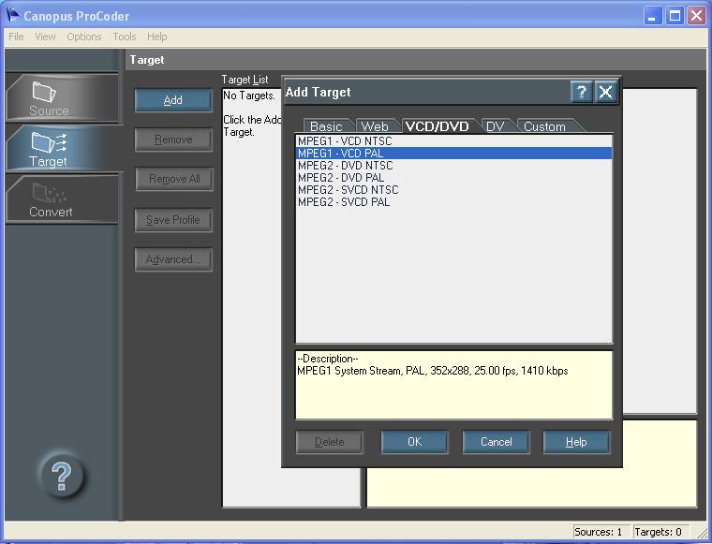Close the Add Target dialog

605,92
